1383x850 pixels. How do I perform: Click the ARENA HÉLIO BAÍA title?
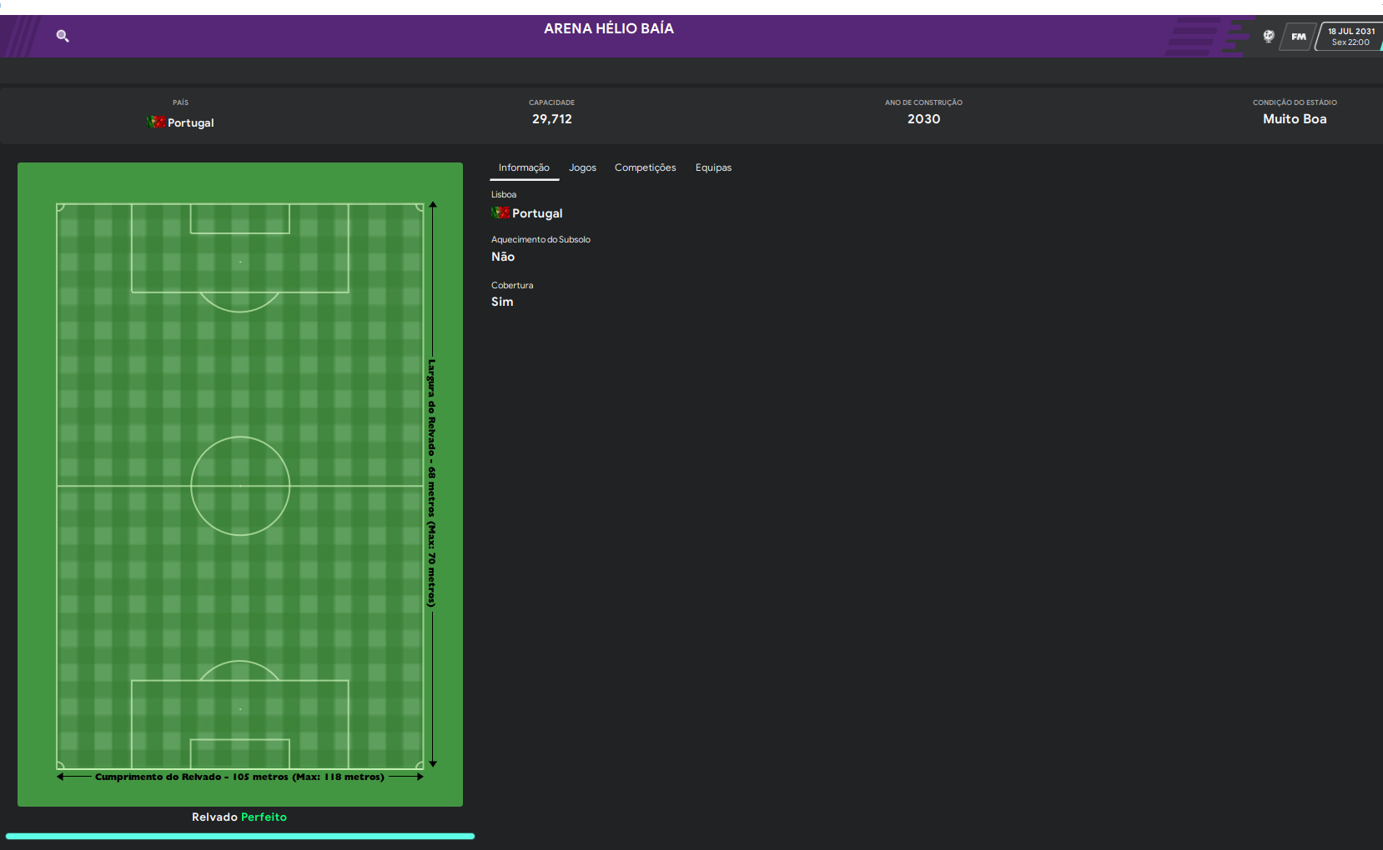(x=609, y=28)
